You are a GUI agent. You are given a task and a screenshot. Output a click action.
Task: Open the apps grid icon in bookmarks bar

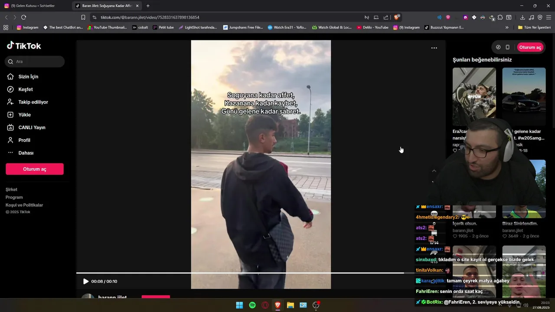[x=6, y=27]
